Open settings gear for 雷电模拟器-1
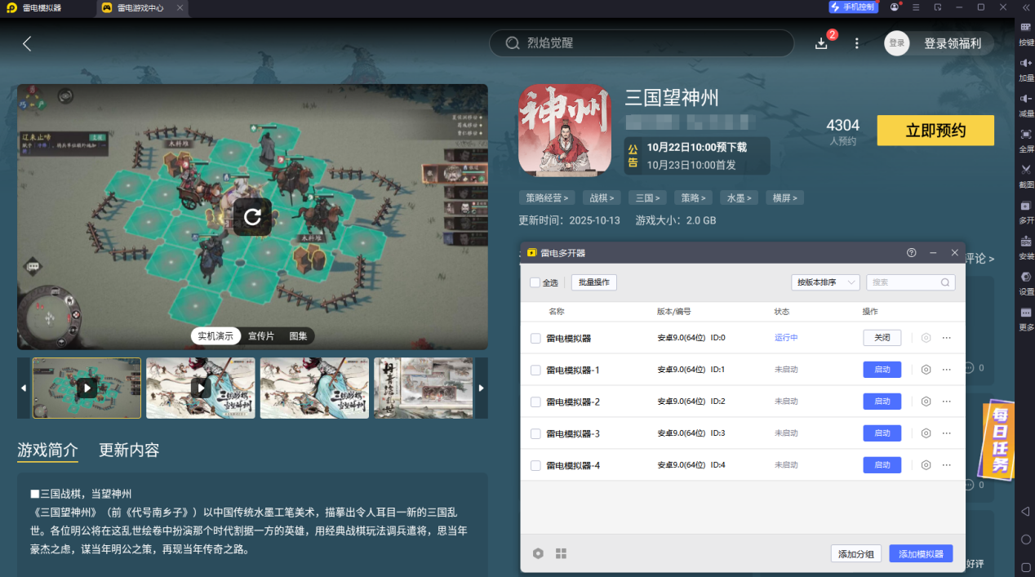 926,370
